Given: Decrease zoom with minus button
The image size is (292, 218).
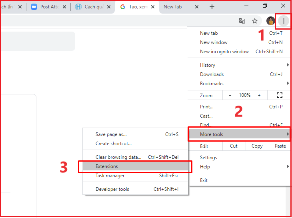Looking at the screenshot, I should (230, 95).
